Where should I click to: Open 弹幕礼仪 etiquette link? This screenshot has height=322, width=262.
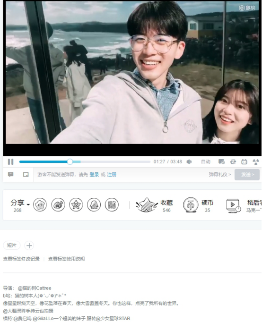[x=219, y=175]
